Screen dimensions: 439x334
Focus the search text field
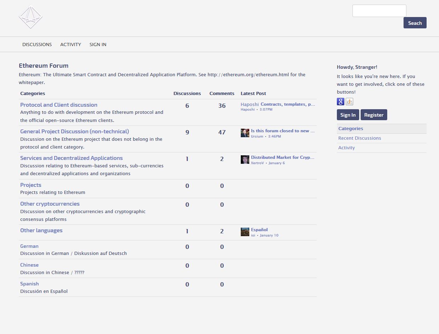point(379,11)
